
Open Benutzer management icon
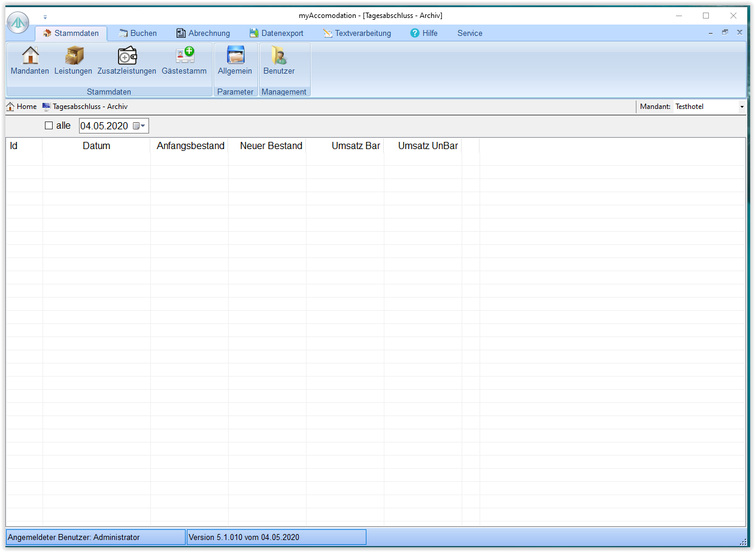point(278,56)
